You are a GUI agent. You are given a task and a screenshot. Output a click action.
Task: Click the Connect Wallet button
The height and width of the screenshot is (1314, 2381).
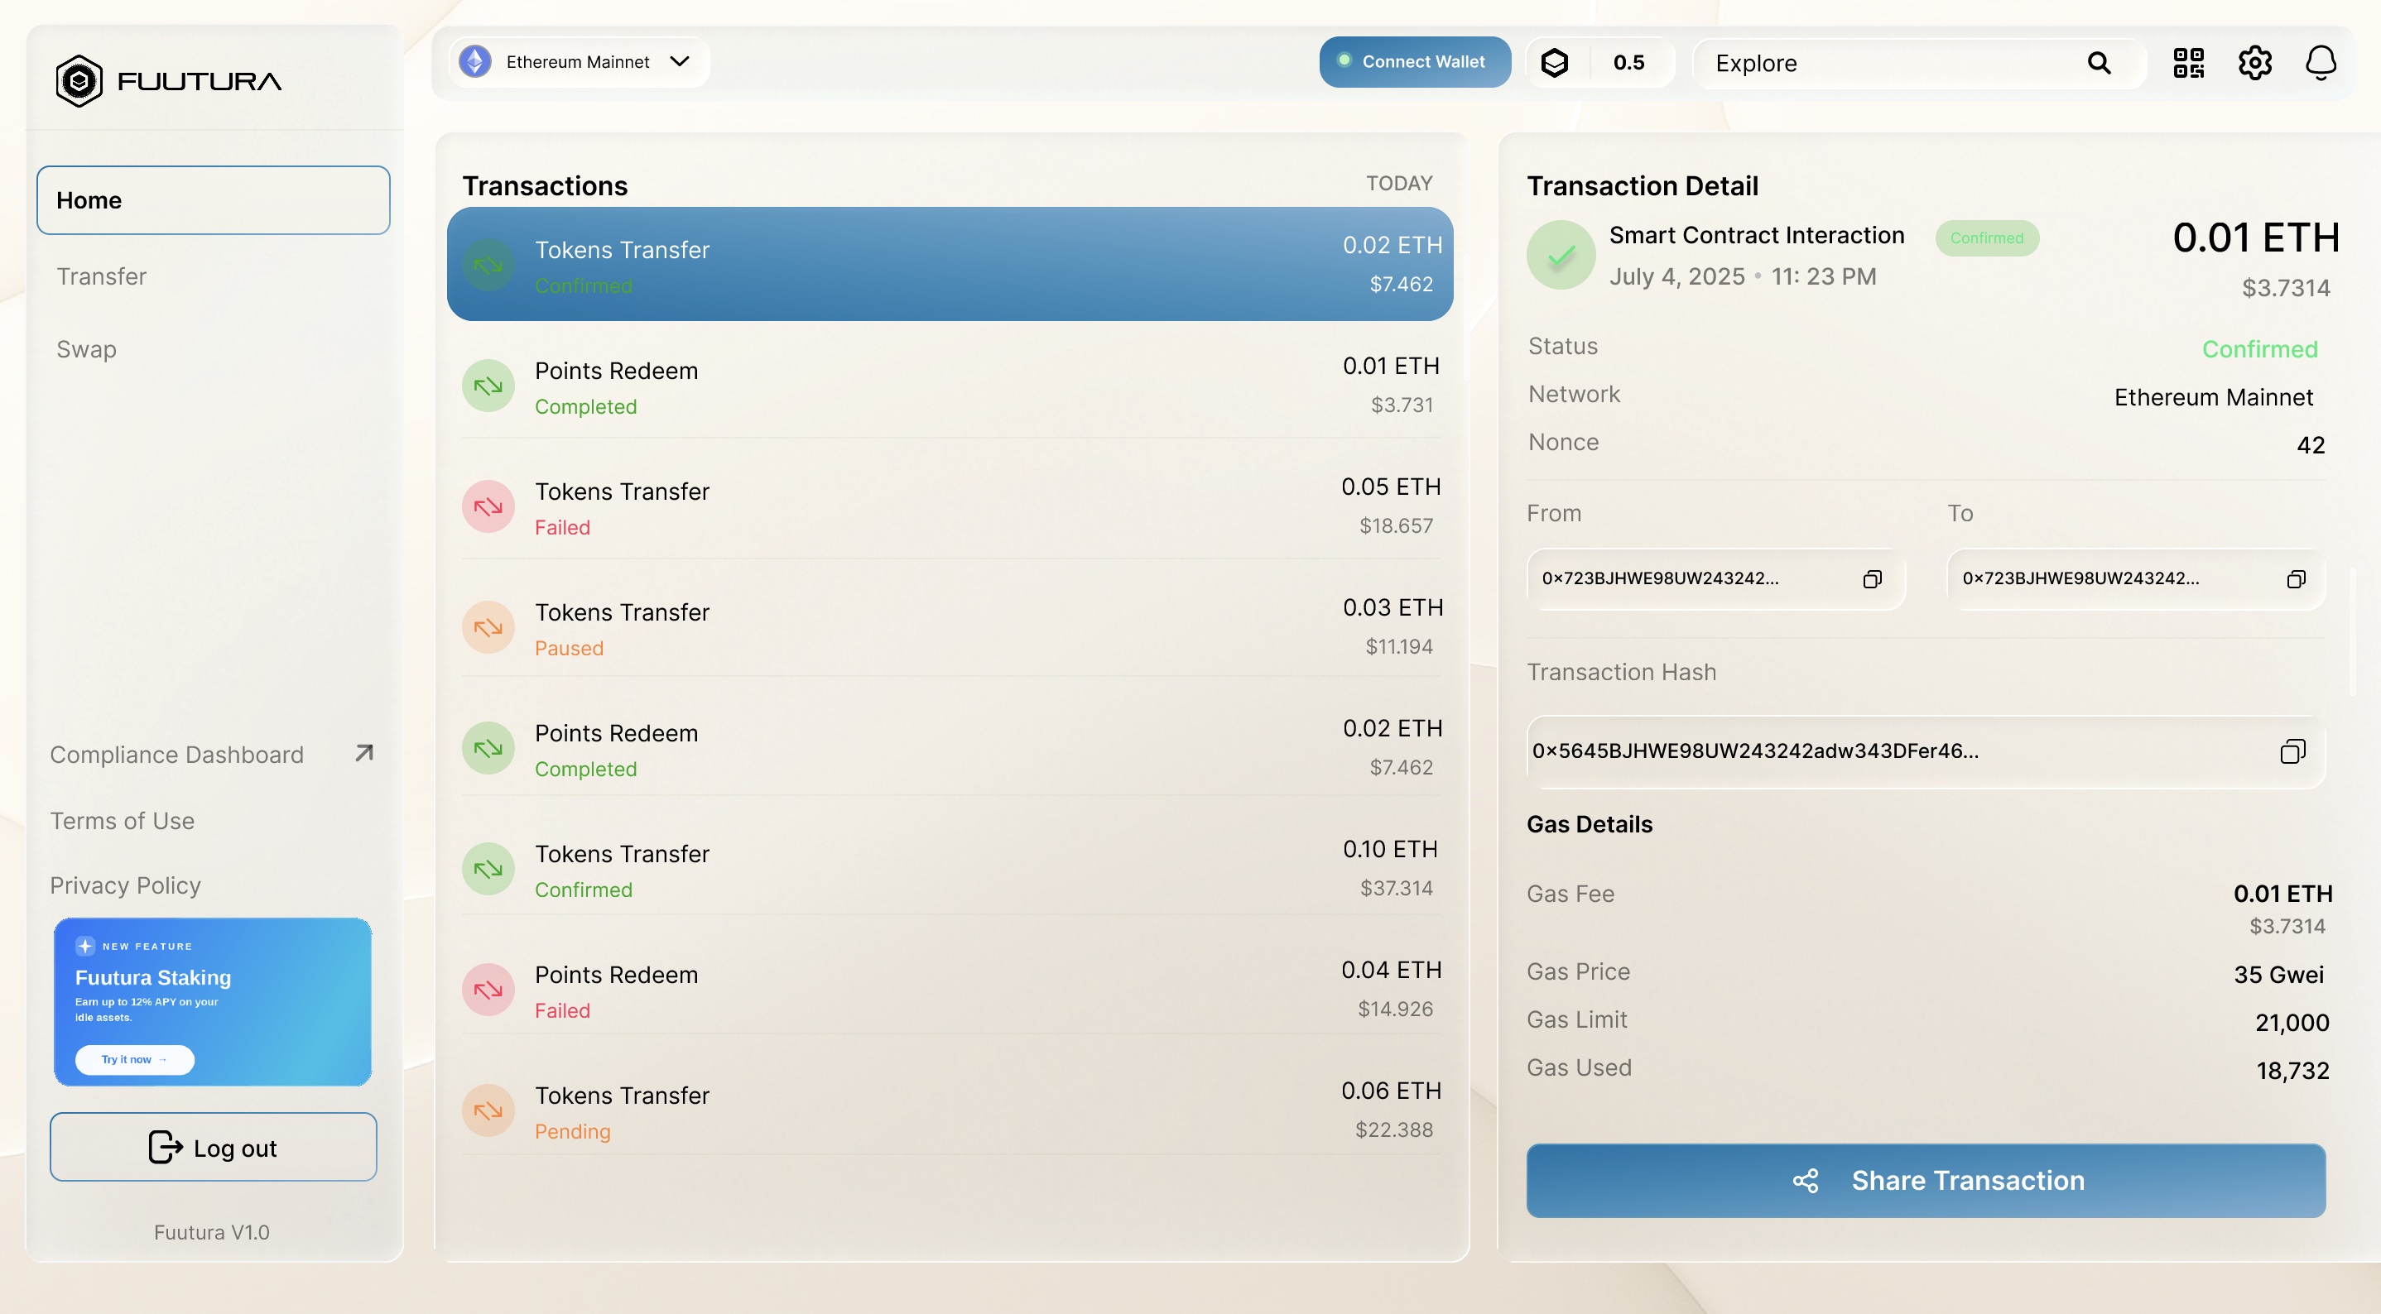coord(1414,62)
